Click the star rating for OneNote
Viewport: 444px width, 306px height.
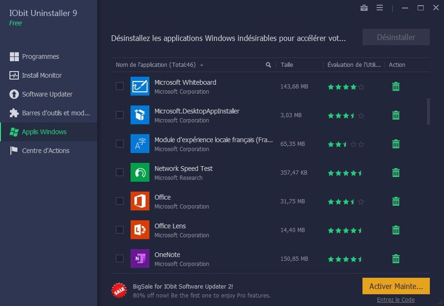(x=346, y=259)
